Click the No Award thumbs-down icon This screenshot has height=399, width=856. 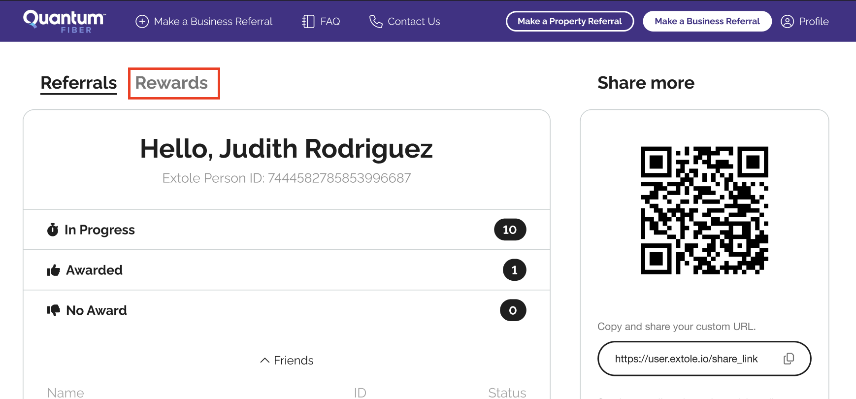tap(53, 310)
